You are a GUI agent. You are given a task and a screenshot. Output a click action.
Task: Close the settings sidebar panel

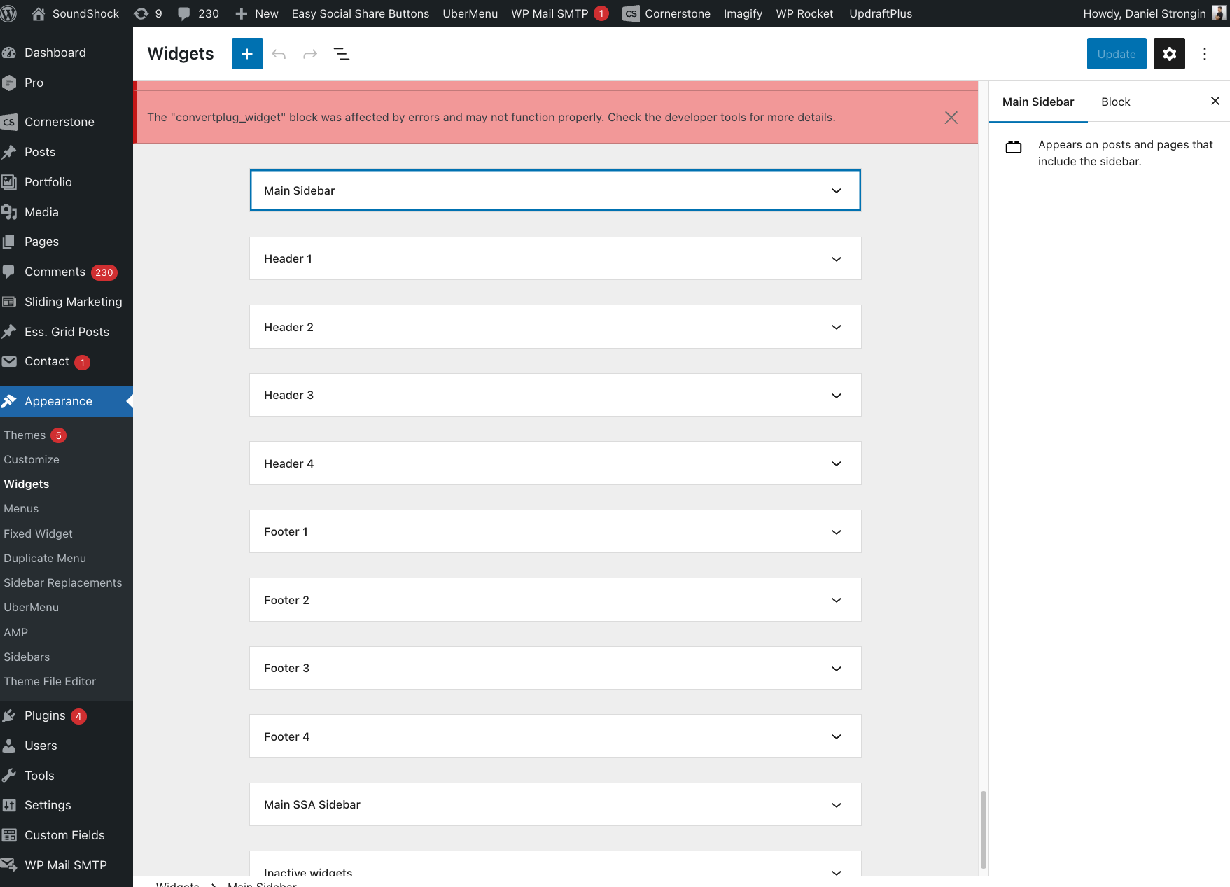pos(1215,102)
